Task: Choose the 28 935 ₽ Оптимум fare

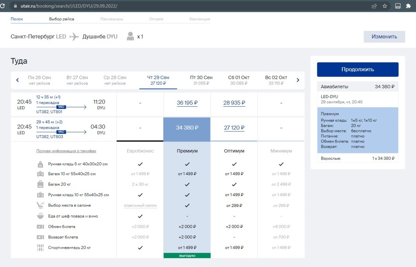Action: pyautogui.click(x=234, y=103)
